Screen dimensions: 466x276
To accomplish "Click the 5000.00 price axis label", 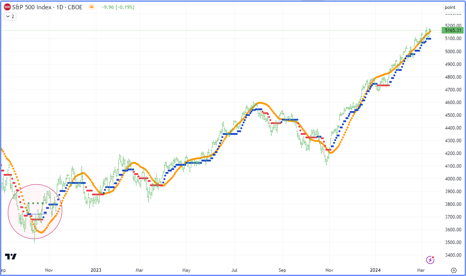I will pos(453,51).
